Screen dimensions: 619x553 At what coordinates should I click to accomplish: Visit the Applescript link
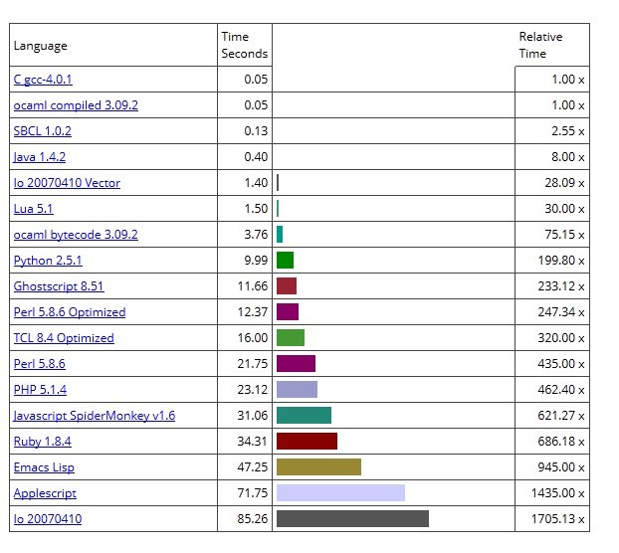point(45,493)
